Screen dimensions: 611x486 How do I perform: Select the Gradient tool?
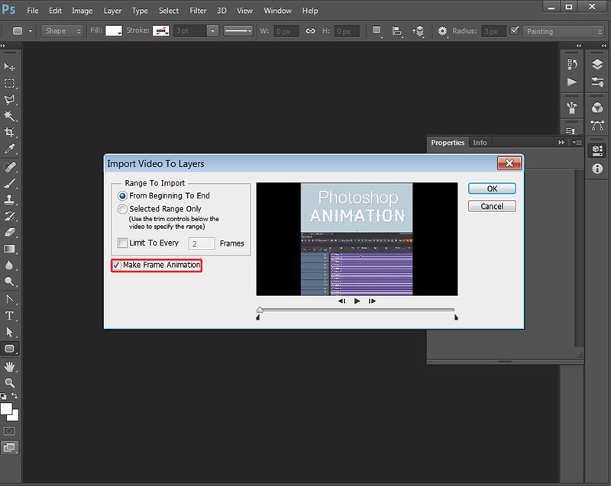click(x=9, y=249)
